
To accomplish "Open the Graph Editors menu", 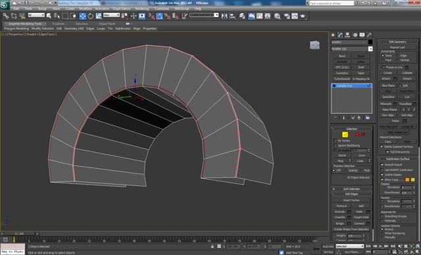I will (x=121, y=9).
